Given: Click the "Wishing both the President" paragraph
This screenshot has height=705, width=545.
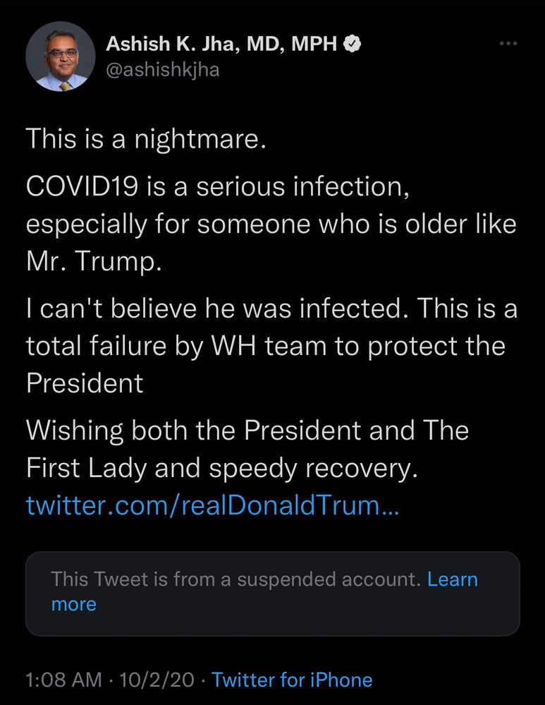Looking at the screenshot, I should pyautogui.click(x=247, y=430).
